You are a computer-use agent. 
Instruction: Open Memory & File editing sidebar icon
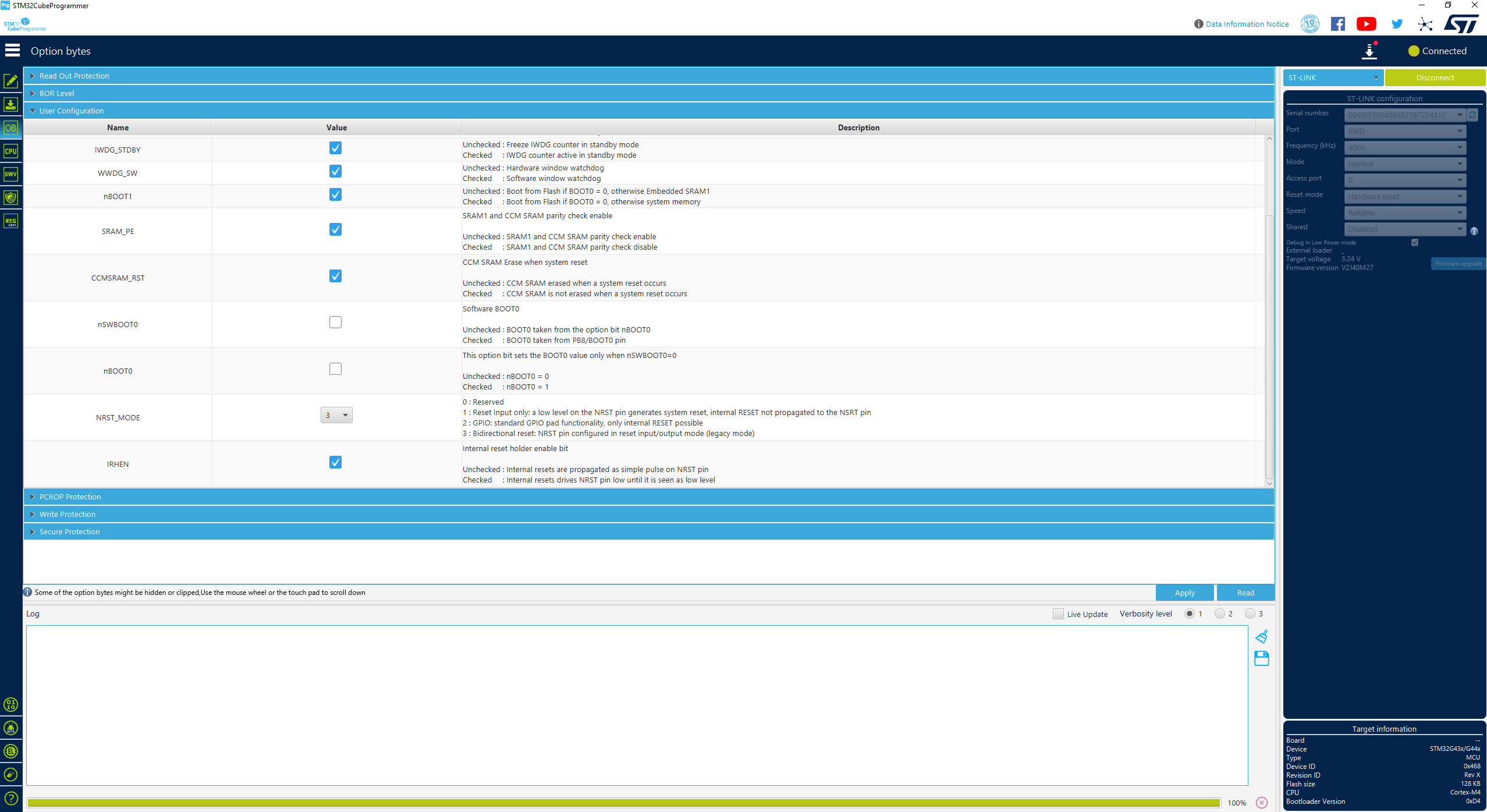(x=10, y=81)
